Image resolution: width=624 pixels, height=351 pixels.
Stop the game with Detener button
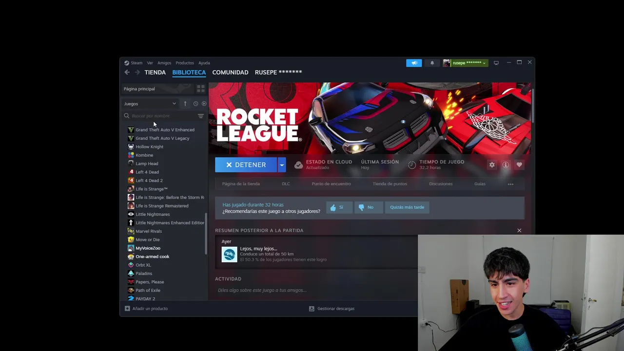[x=246, y=165]
